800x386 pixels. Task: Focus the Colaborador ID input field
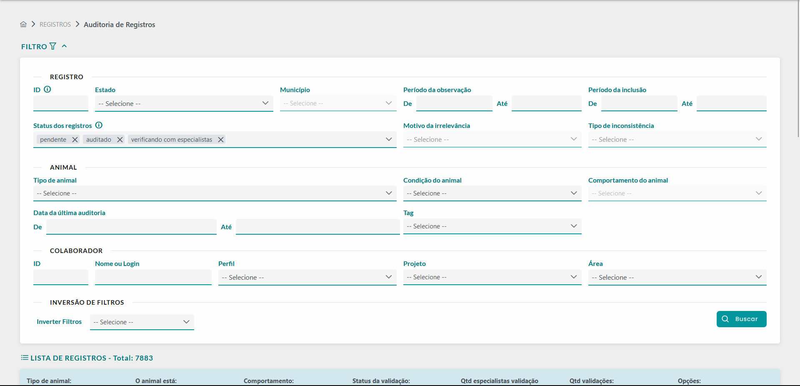tap(61, 277)
